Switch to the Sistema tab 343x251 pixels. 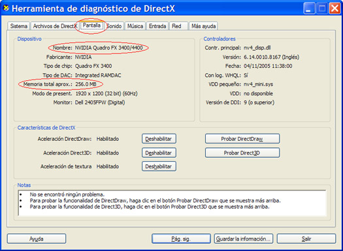[x=18, y=26]
